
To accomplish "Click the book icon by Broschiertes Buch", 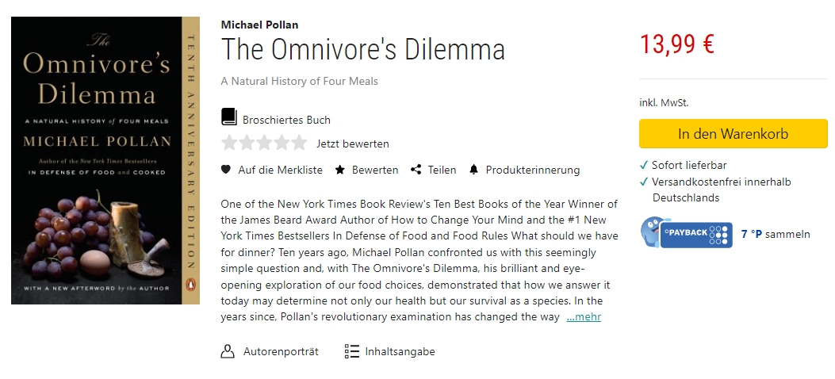I will (x=229, y=118).
